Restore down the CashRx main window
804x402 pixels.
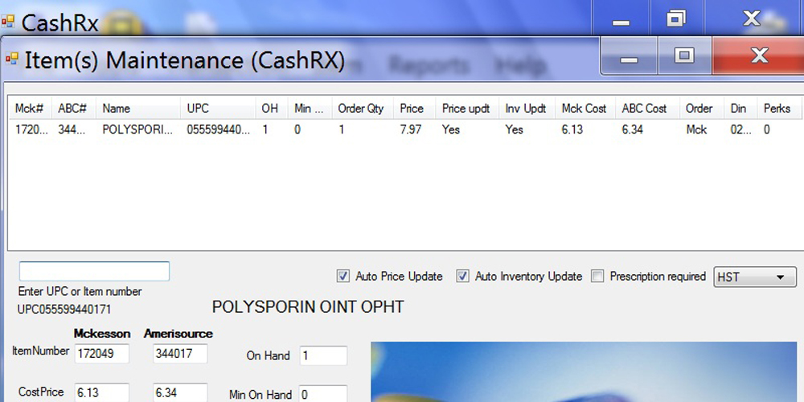tap(676, 19)
